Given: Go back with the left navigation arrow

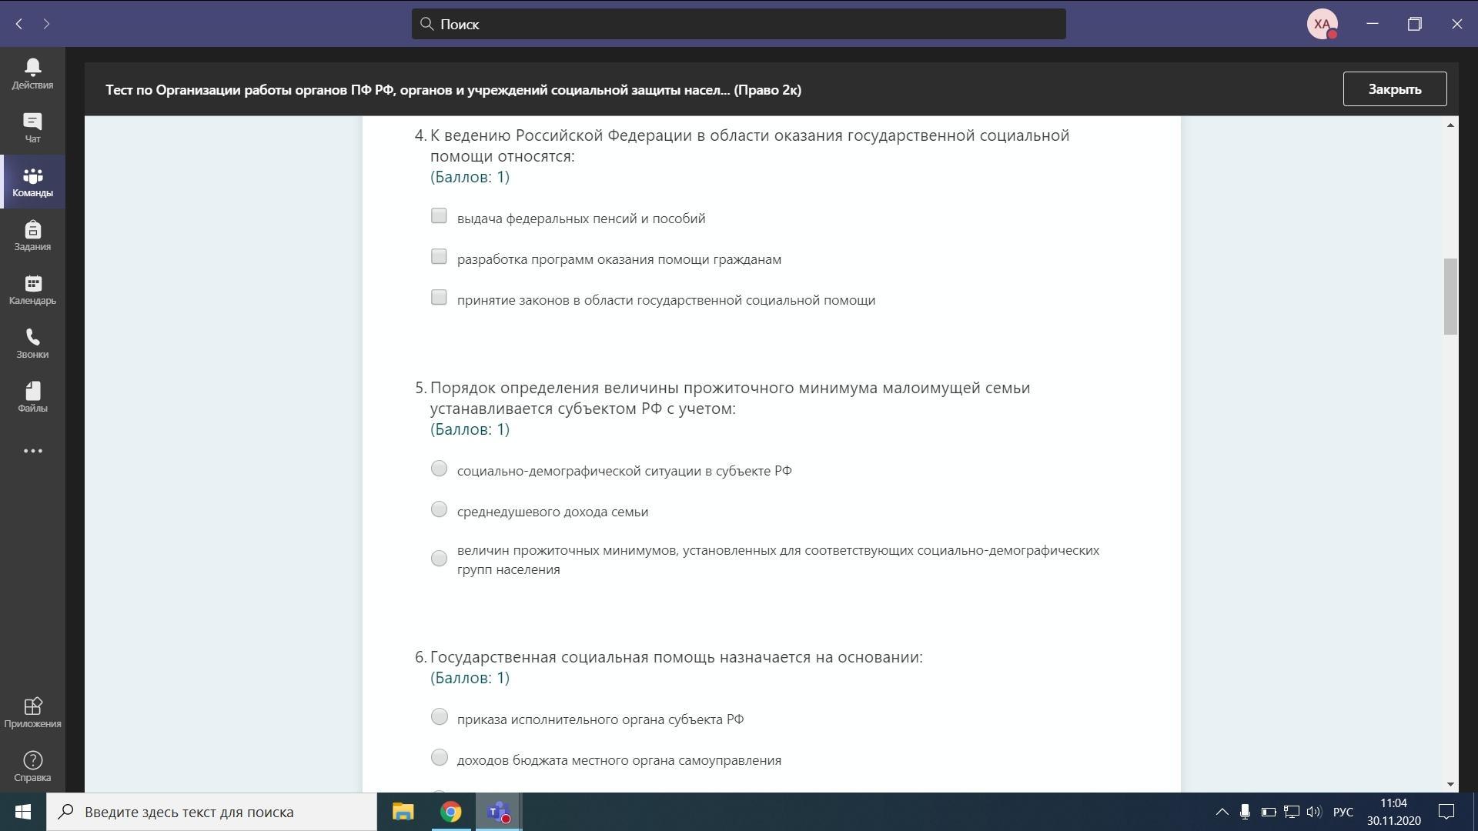Looking at the screenshot, I should [x=19, y=24].
